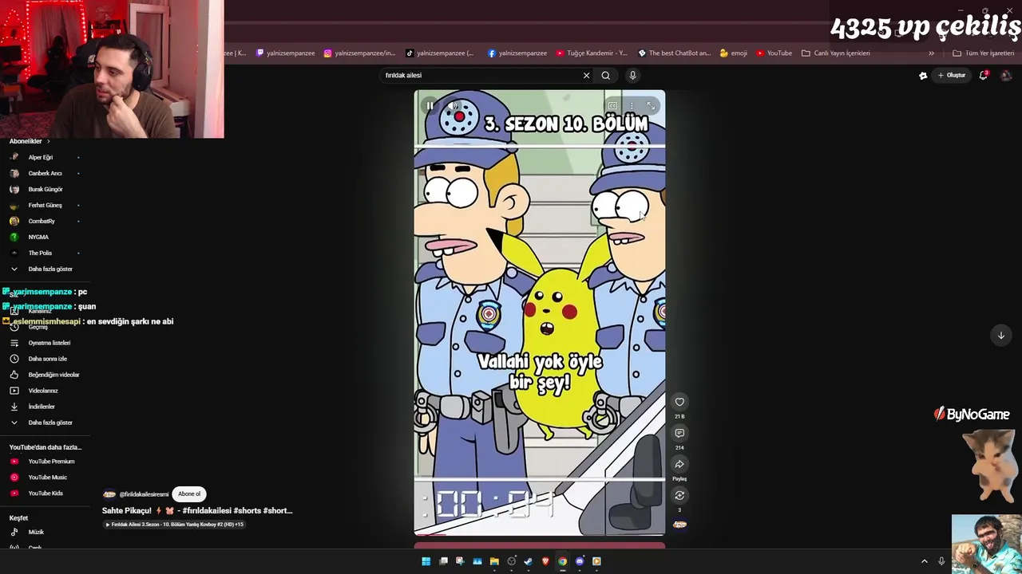
Task: Open YouTube notifications bell
Action: tap(984, 76)
